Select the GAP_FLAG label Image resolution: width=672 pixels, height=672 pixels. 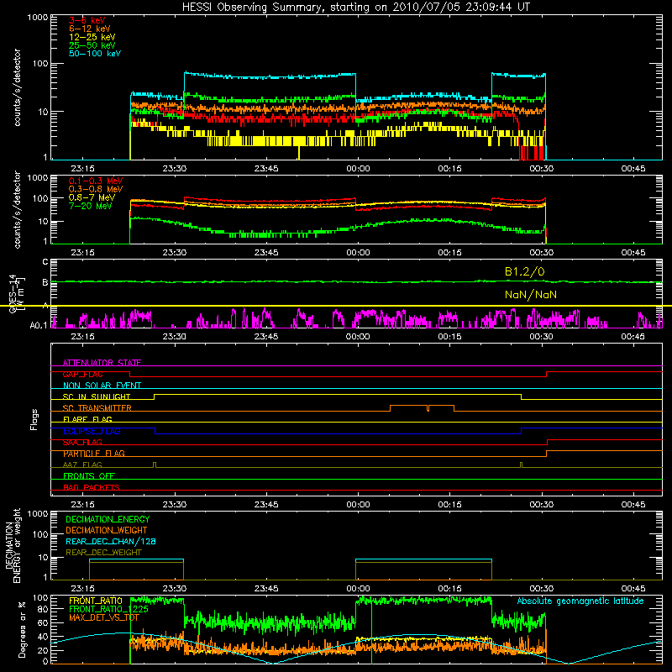click(x=82, y=374)
